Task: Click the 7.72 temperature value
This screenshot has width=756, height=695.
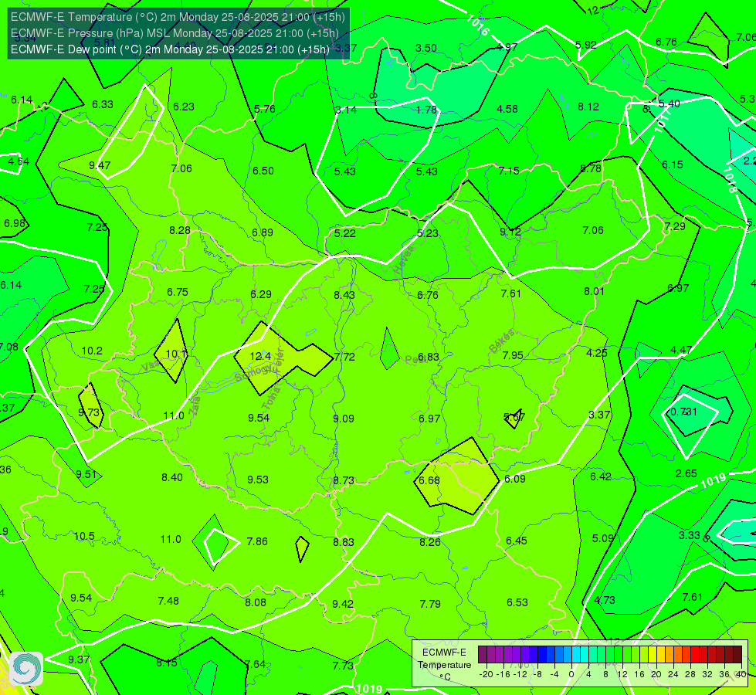Action: (x=344, y=357)
